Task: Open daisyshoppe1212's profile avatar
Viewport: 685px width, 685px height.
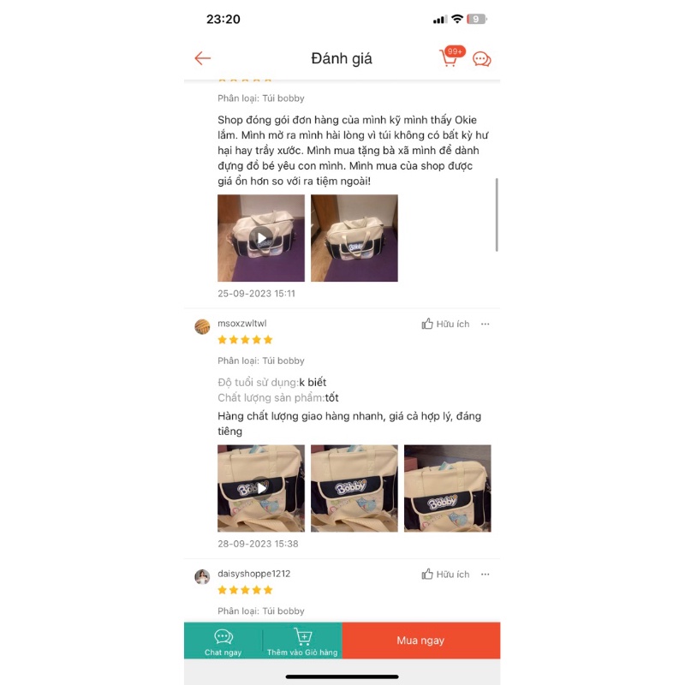Action: point(202,576)
